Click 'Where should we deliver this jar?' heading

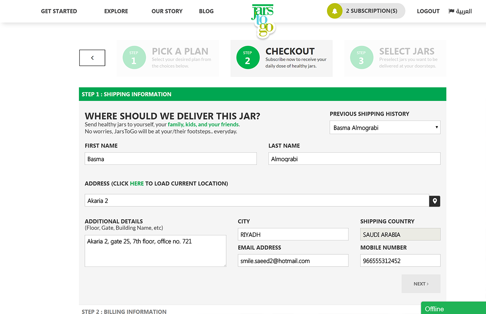click(173, 116)
